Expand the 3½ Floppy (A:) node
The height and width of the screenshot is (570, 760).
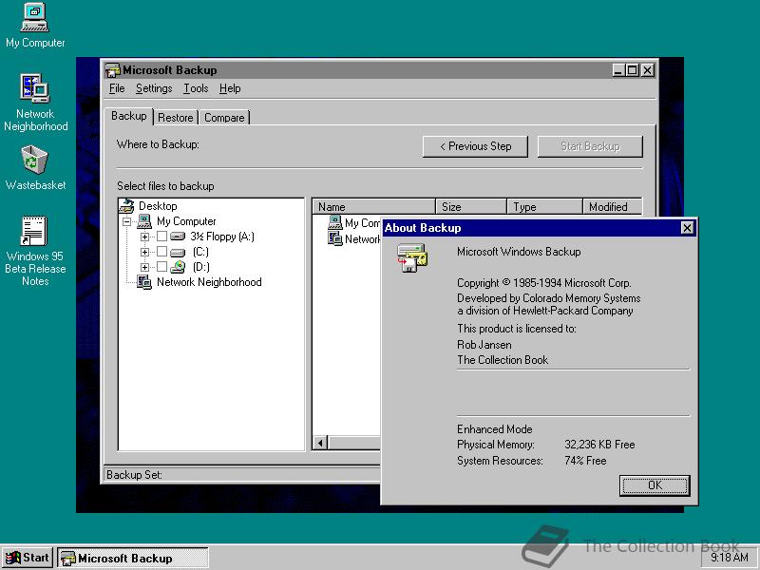(144, 237)
